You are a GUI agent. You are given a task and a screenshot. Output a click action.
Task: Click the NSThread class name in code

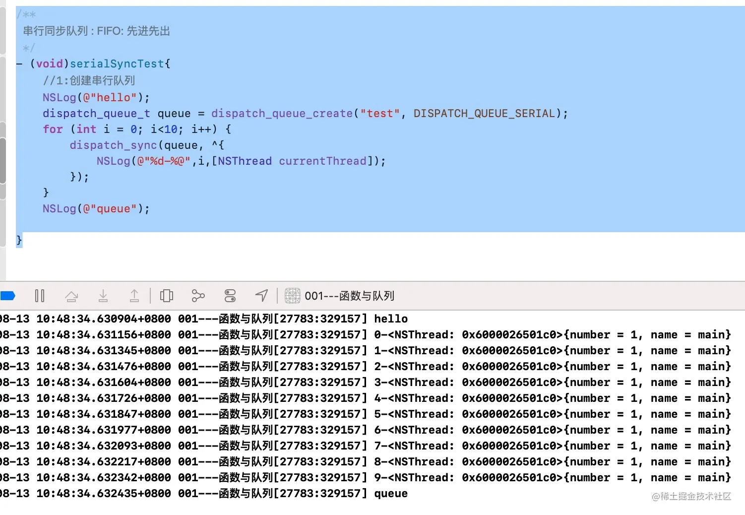coord(245,161)
